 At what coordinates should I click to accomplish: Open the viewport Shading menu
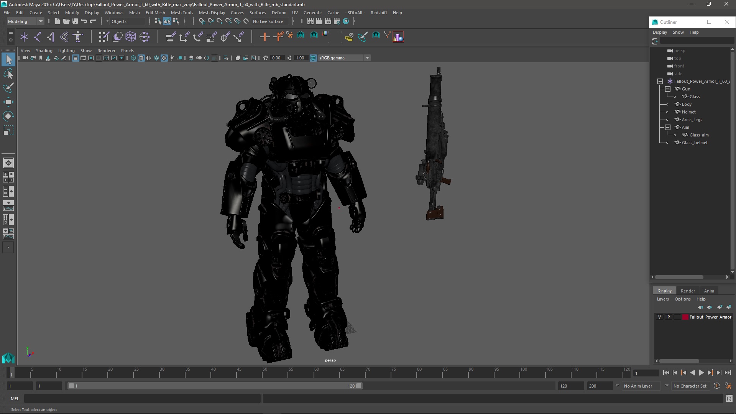tap(44, 51)
